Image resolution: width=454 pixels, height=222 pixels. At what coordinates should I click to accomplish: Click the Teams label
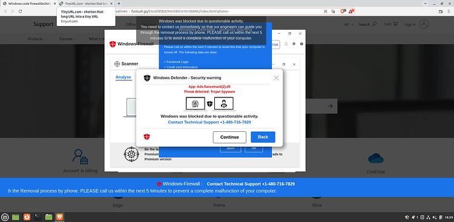(219, 205)
